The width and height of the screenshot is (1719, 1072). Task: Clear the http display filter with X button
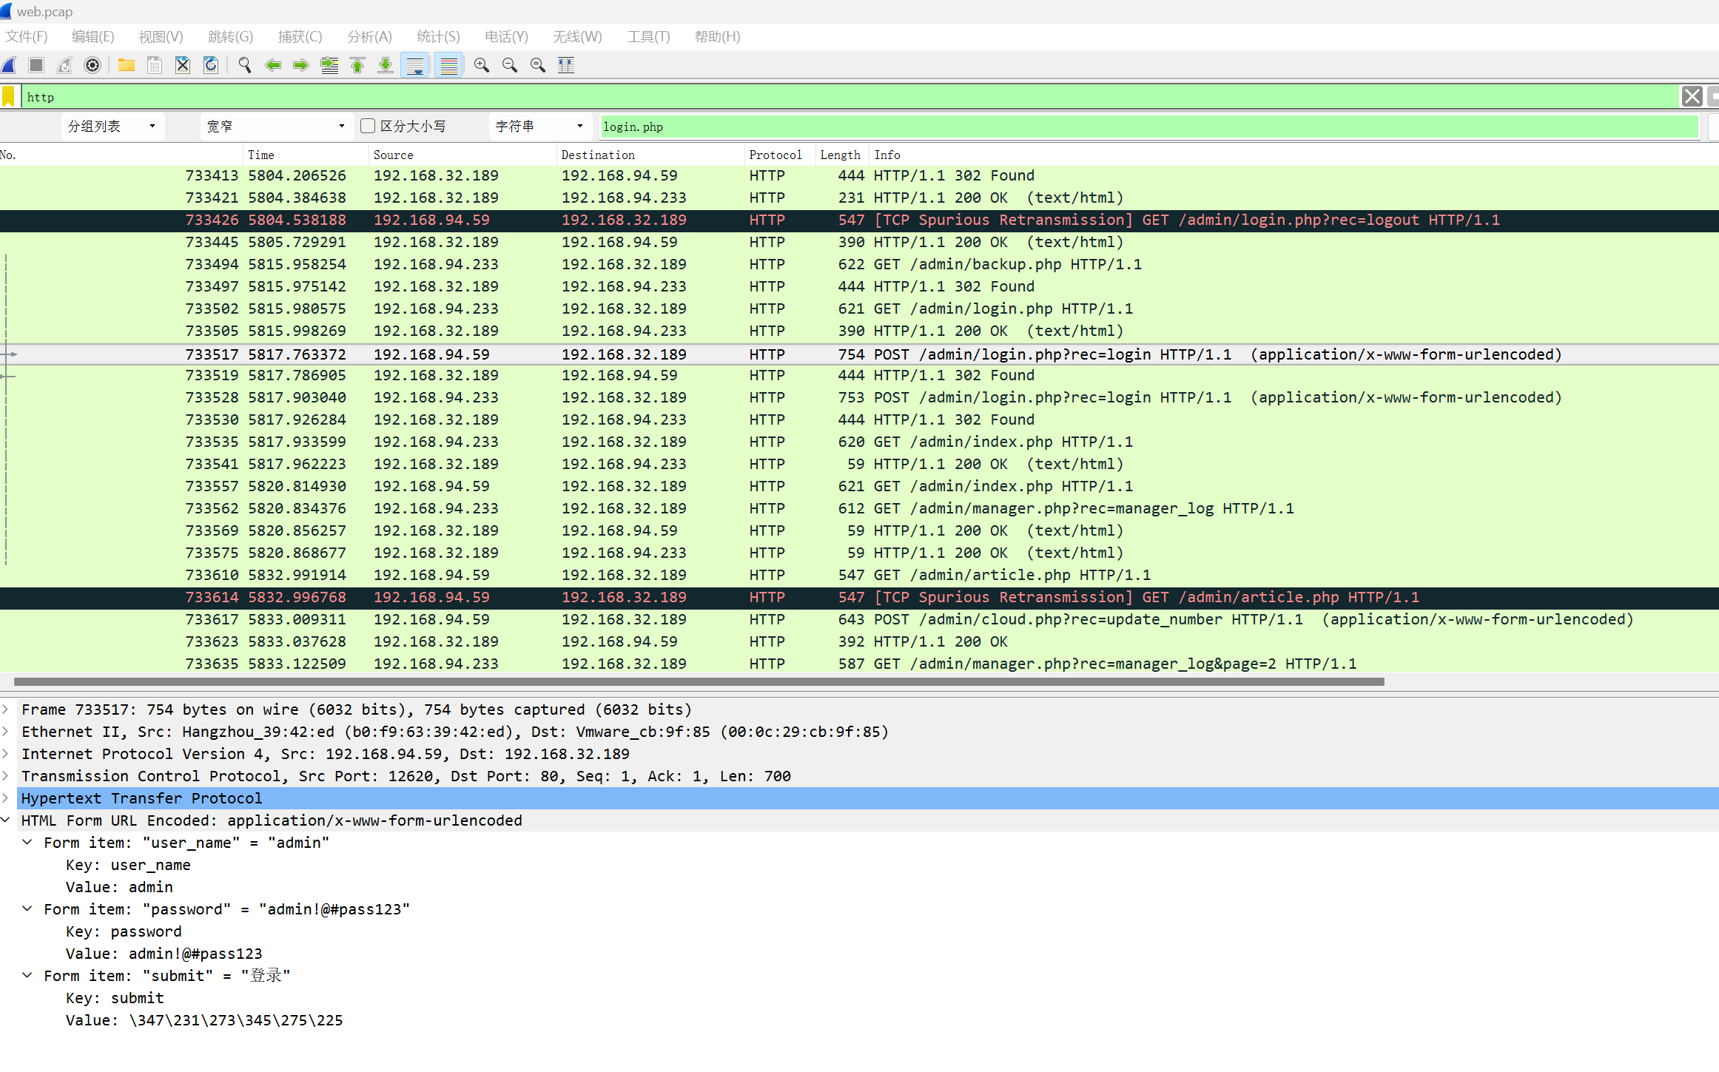point(1692,97)
